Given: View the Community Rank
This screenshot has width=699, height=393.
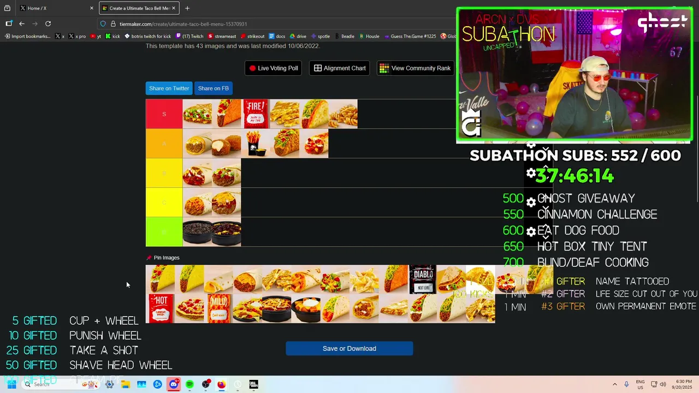Looking at the screenshot, I should [415, 68].
